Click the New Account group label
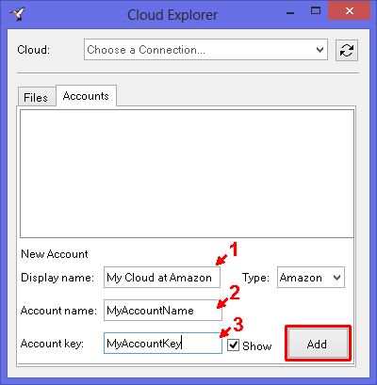Screen dimensions: 377x385 [55, 254]
